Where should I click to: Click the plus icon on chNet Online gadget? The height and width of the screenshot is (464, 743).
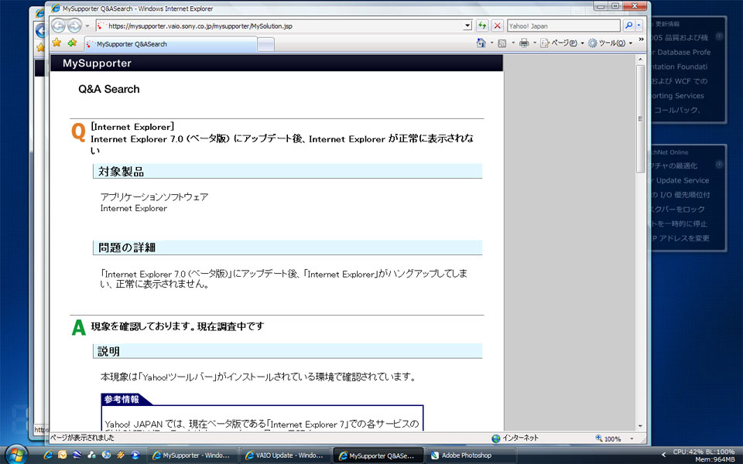719,164
